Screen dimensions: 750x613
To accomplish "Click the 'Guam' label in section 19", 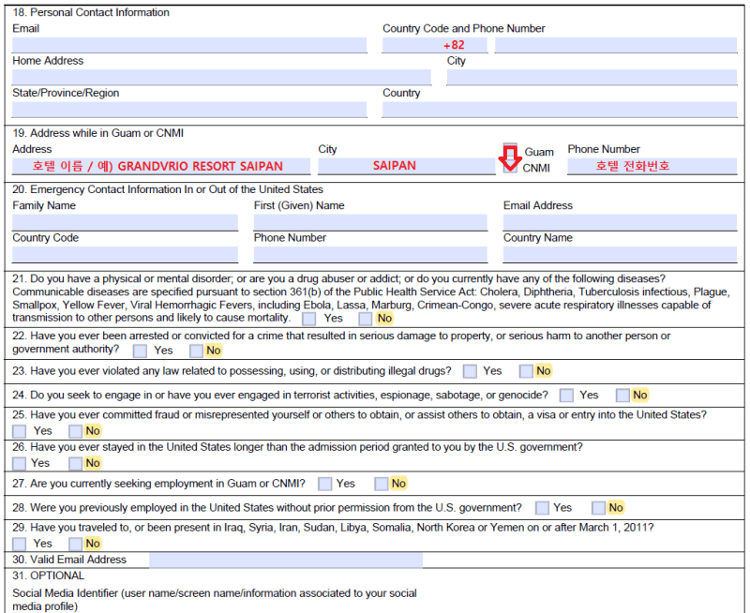I will coord(539,152).
